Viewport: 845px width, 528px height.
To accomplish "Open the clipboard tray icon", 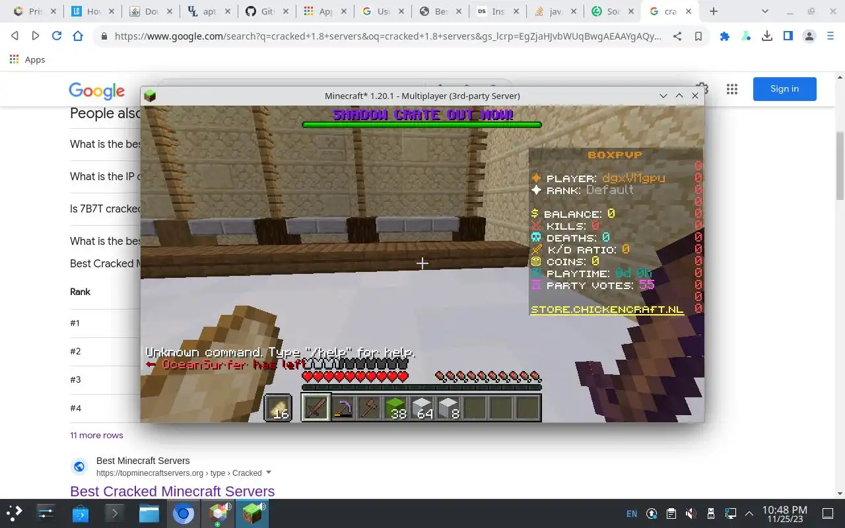I will [x=671, y=513].
